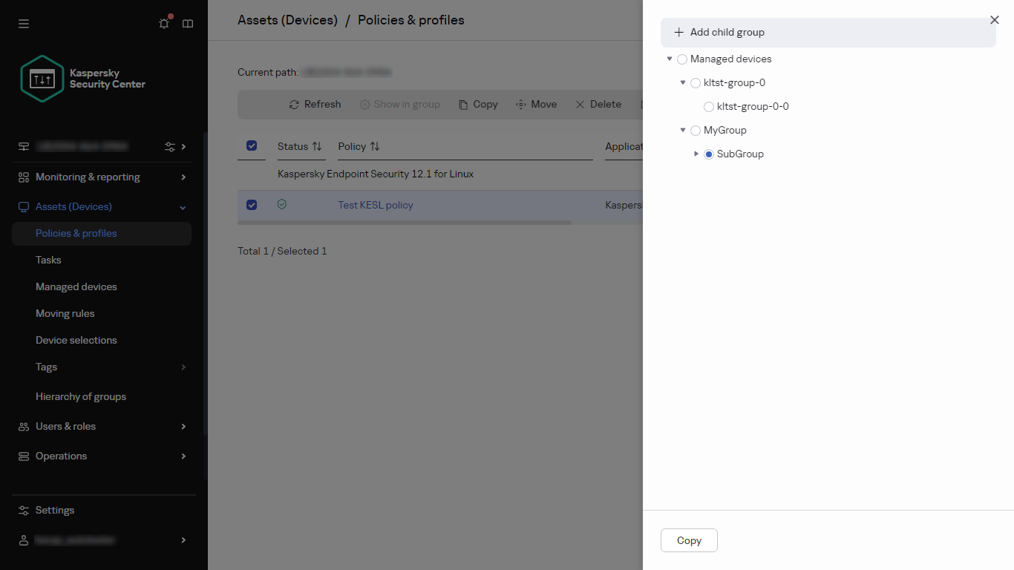The image size is (1014, 570).
Task: Select the MyGroup radio button
Action: tap(695, 130)
